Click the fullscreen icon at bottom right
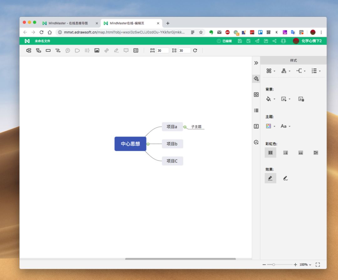 pos(318,264)
